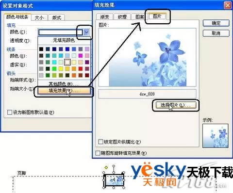Expand the fill color dropdown arrow
The width and height of the screenshot is (233, 193).
(x=86, y=32)
